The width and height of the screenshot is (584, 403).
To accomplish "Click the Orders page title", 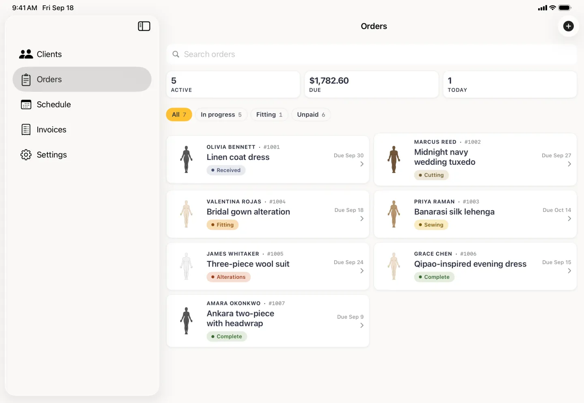I will tap(374, 26).
